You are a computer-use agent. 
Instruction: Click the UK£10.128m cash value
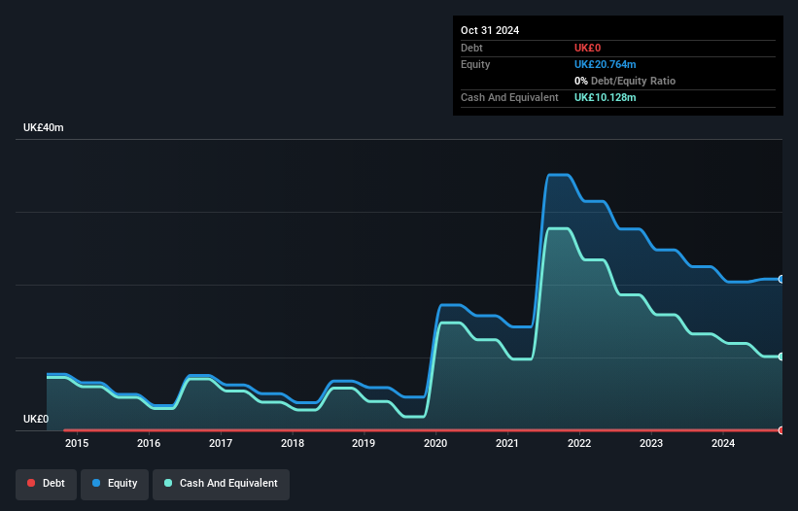606,97
